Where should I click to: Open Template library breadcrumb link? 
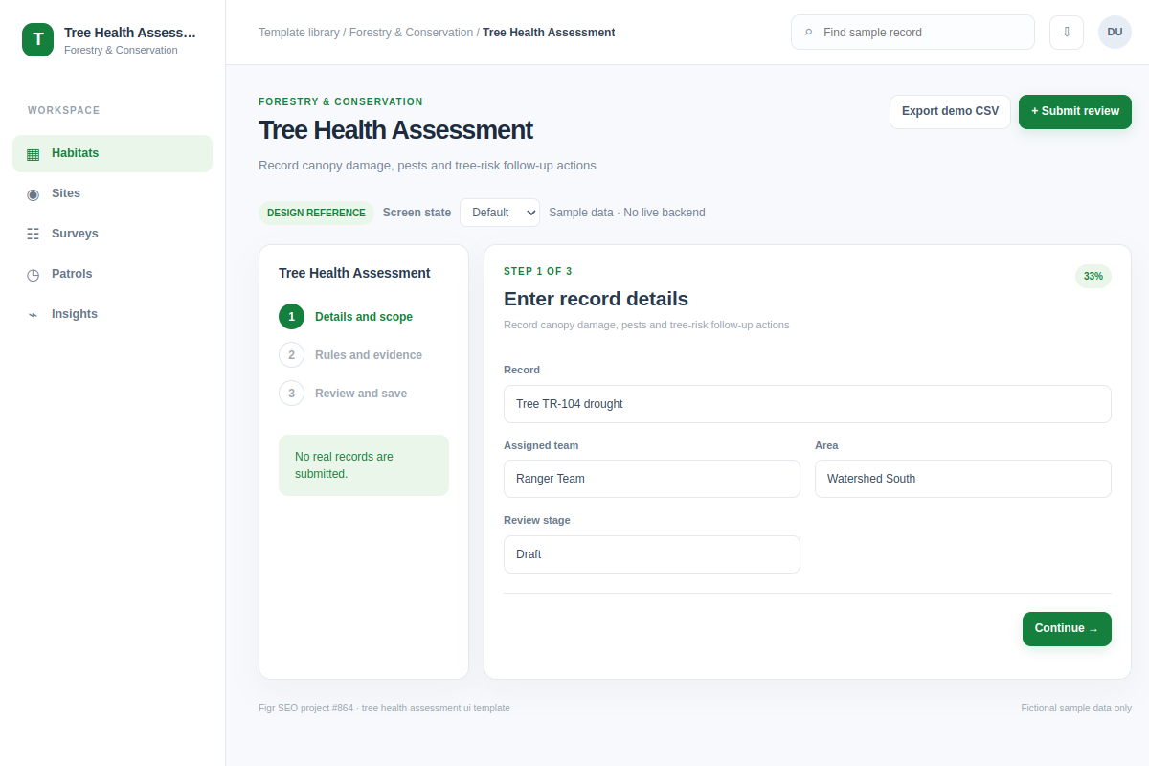point(299,33)
